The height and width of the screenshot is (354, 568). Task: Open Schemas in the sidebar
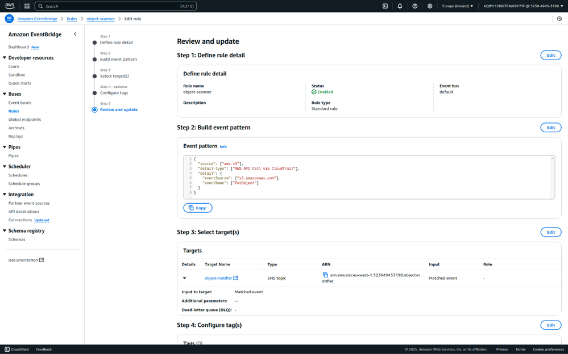coord(17,239)
